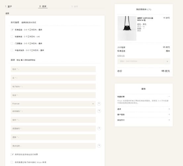Expand the 客户服务 customer service plus icon
Image resolution: width=183 pixels, height=166 pixels.
click(169, 114)
